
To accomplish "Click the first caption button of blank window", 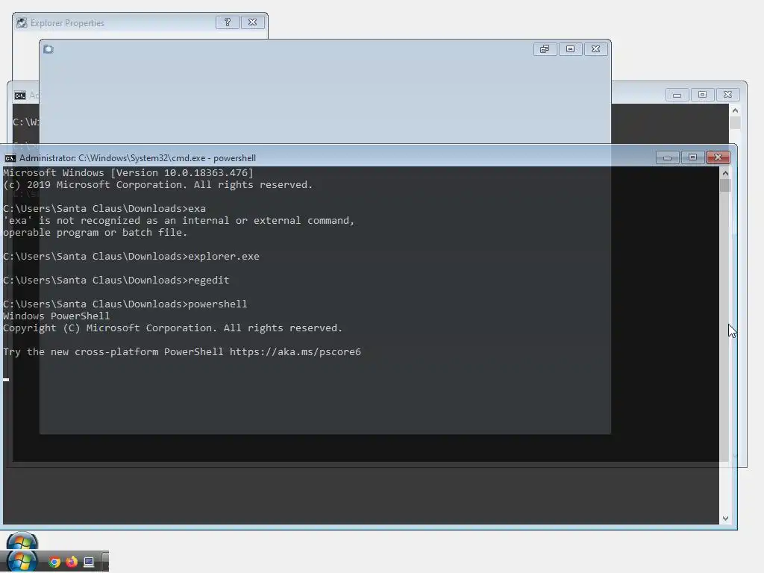I will click(545, 49).
